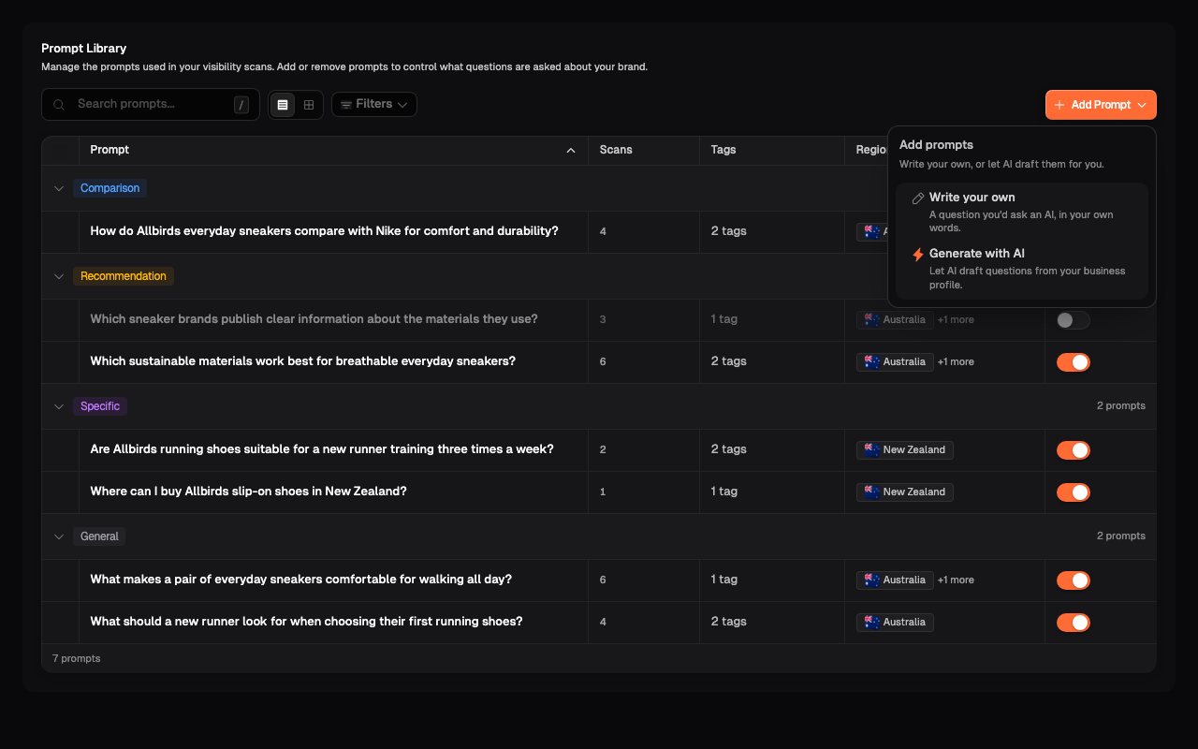
Task: Click the lightning bolt Generate with AI icon
Action: tap(918, 255)
